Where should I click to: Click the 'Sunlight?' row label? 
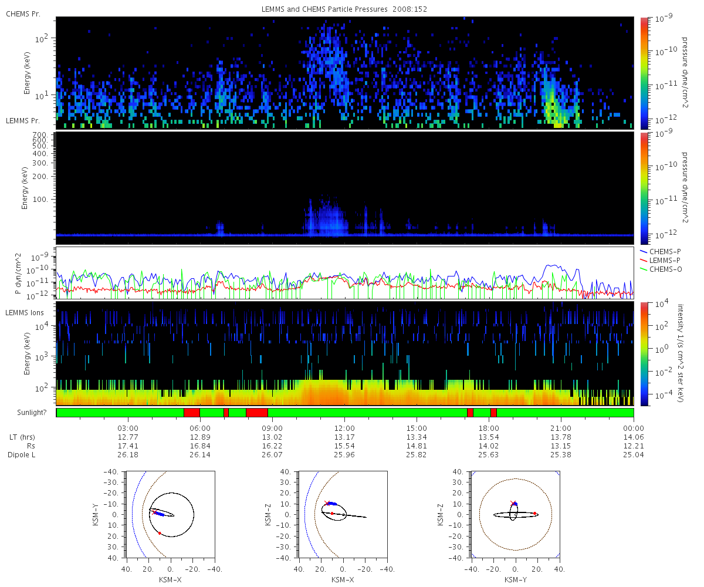[x=32, y=413]
